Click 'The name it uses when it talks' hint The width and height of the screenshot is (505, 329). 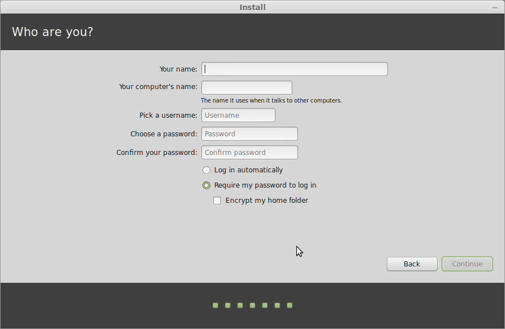271,100
